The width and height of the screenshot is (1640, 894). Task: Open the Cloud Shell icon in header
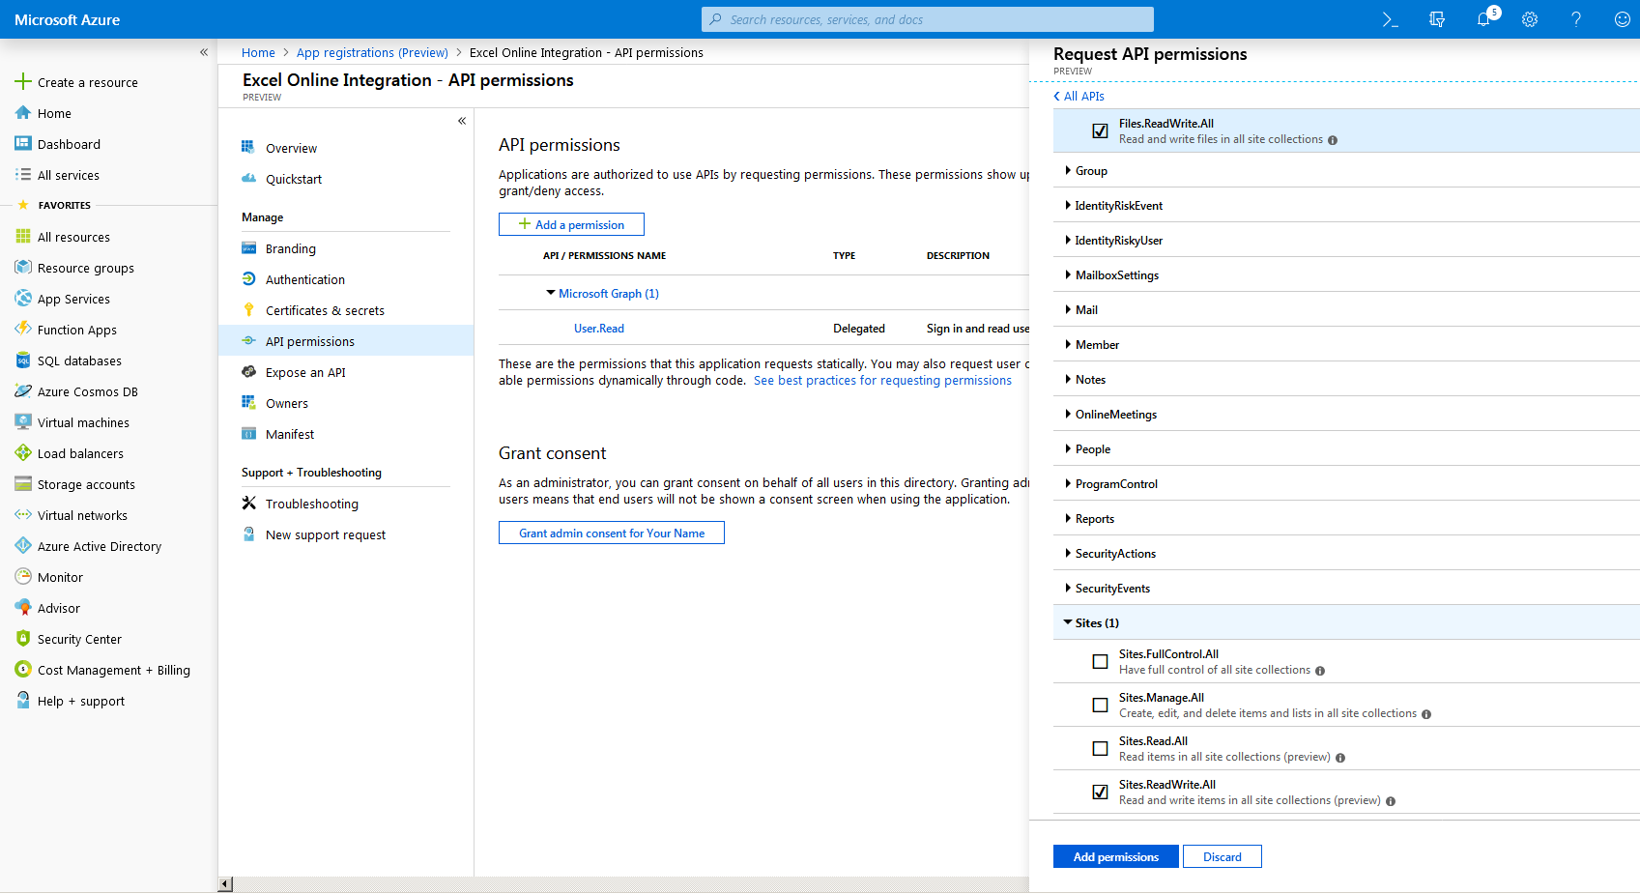[x=1390, y=19]
